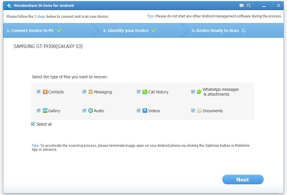287x195 pixels.
Task: Click the orange Contacts icon
Action: click(45, 92)
